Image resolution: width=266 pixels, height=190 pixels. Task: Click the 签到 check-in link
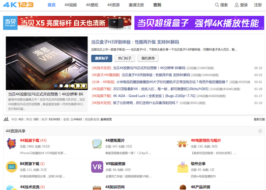click(157, 5)
